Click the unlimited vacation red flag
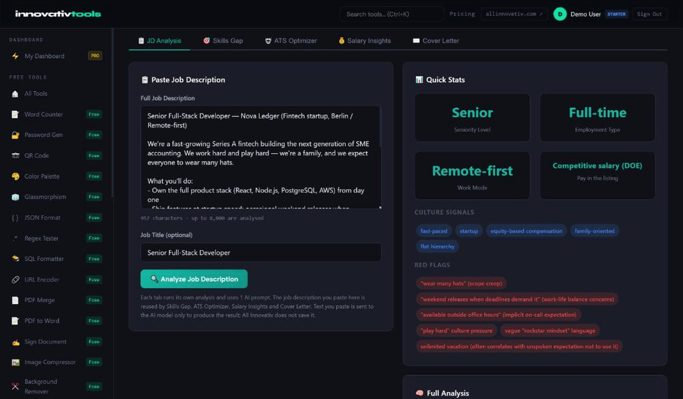Image resolution: width=683 pixels, height=399 pixels. [519, 346]
